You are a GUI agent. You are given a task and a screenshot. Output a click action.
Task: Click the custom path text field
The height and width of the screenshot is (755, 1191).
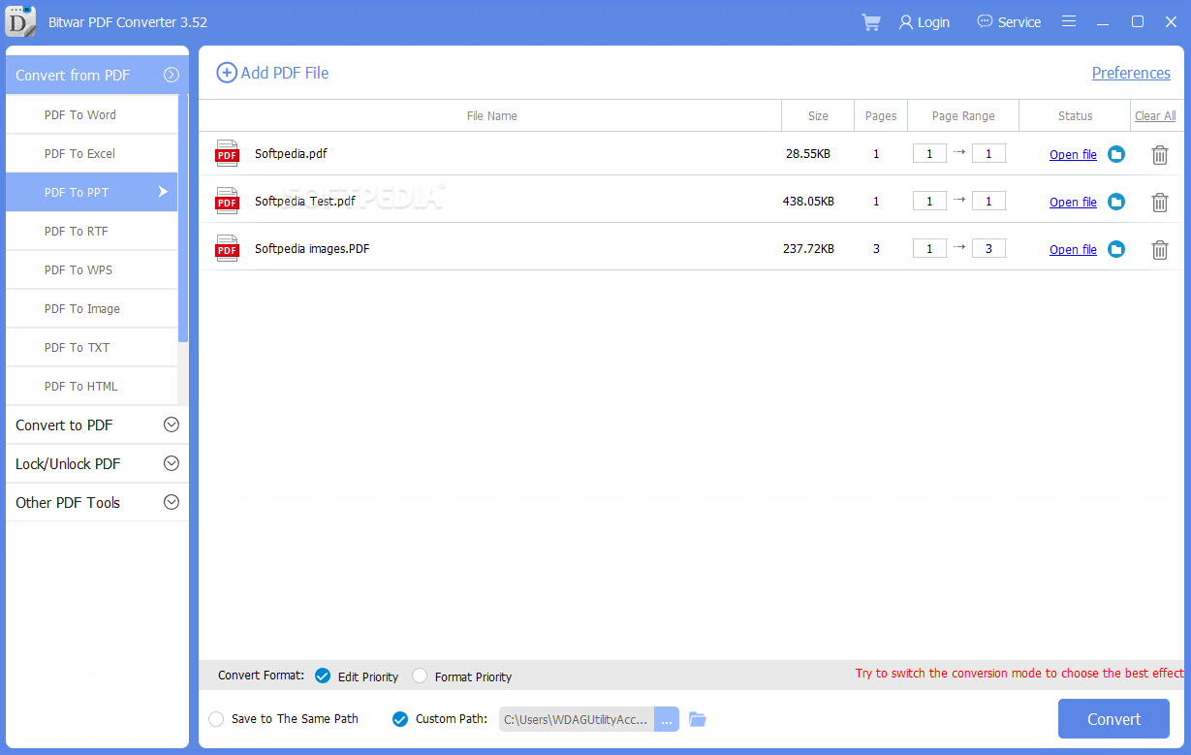pos(577,719)
